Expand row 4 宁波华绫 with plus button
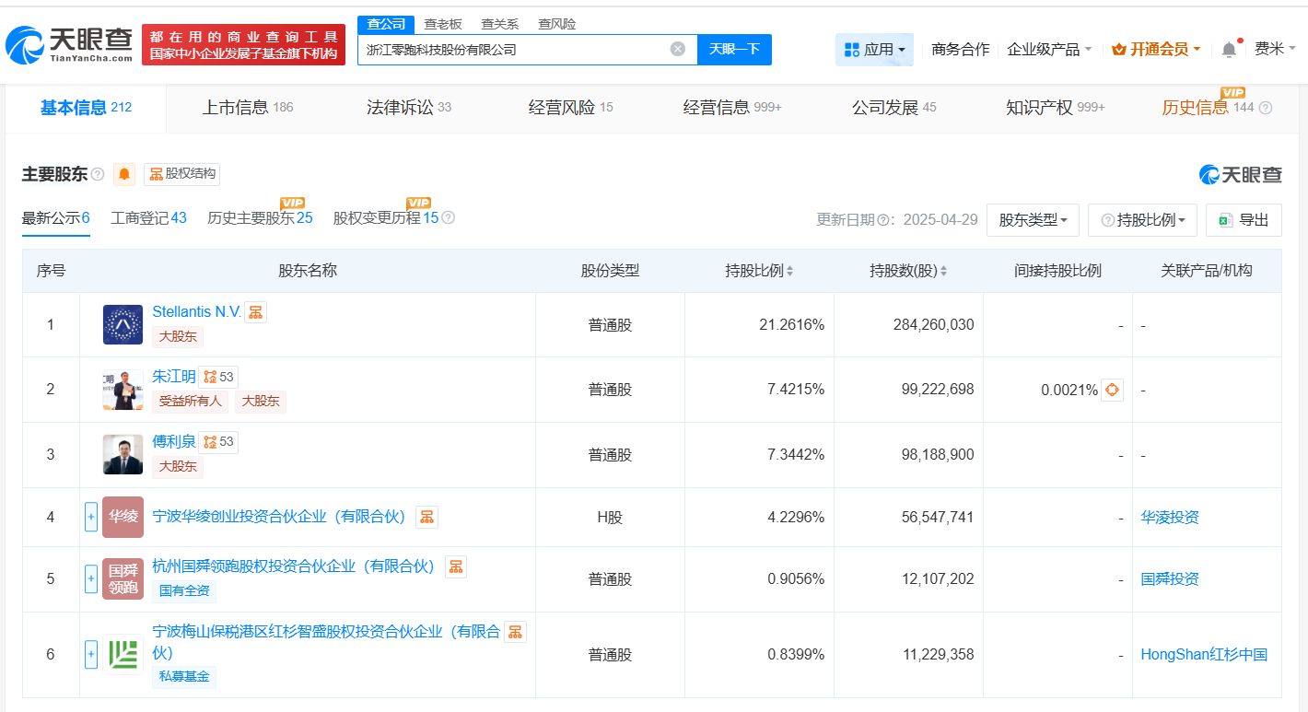The width and height of the screenshot is (1308, 712). coord(91,517)
